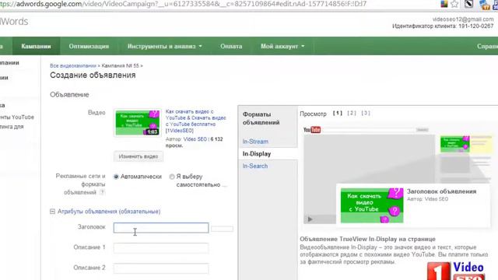Screen dimensions: 498x280
Task: Click the account email videoseo12@gmail.com
Action: (463, 19)
